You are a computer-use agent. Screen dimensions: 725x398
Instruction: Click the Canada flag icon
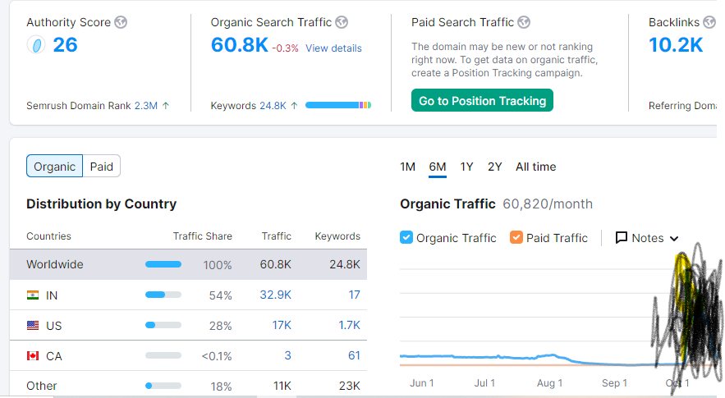point(33,356)
